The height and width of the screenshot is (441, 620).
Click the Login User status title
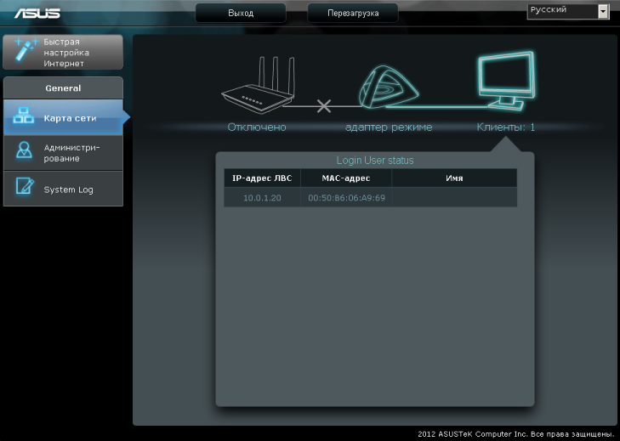click(375, 161)
